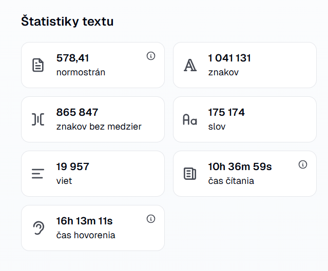
Task: Click the 175 174 slov value
Action: pyautogui.click(x=226, y=112)
